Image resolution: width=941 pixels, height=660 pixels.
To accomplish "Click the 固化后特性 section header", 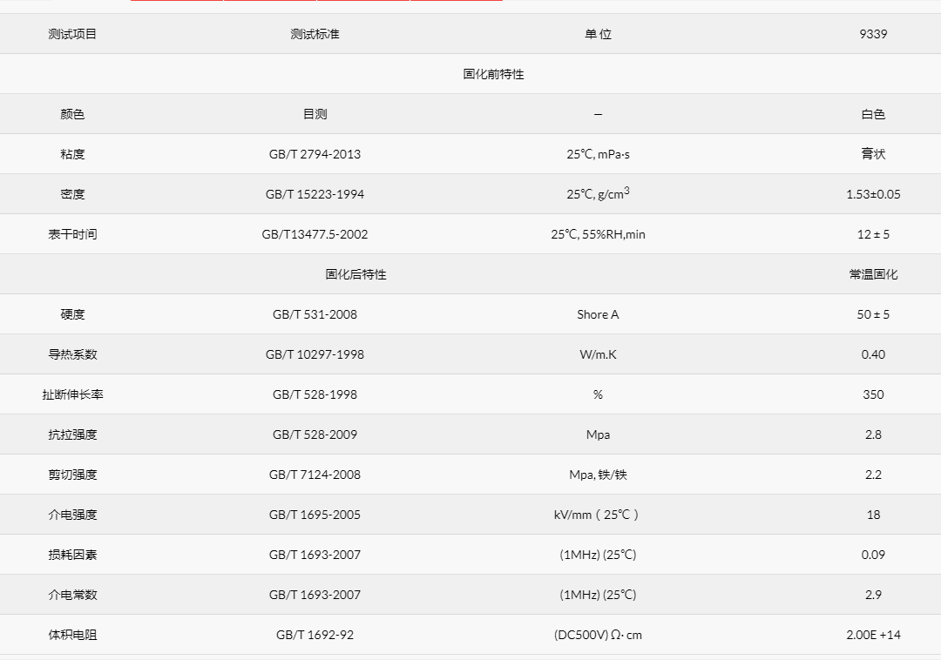I will (x=355, y=274).
